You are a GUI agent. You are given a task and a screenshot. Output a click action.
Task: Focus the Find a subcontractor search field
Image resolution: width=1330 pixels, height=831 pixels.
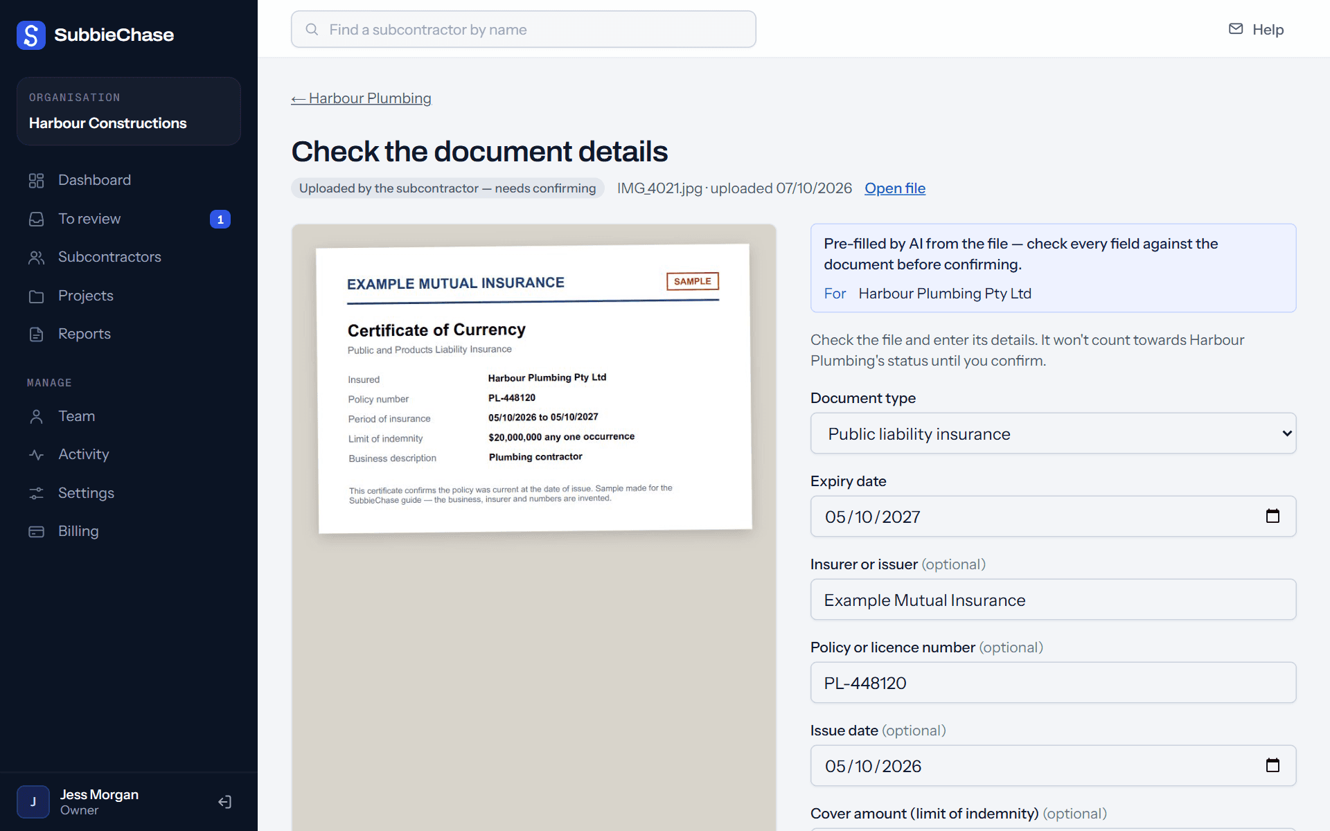pyautogui.click(x=524, y=29)
